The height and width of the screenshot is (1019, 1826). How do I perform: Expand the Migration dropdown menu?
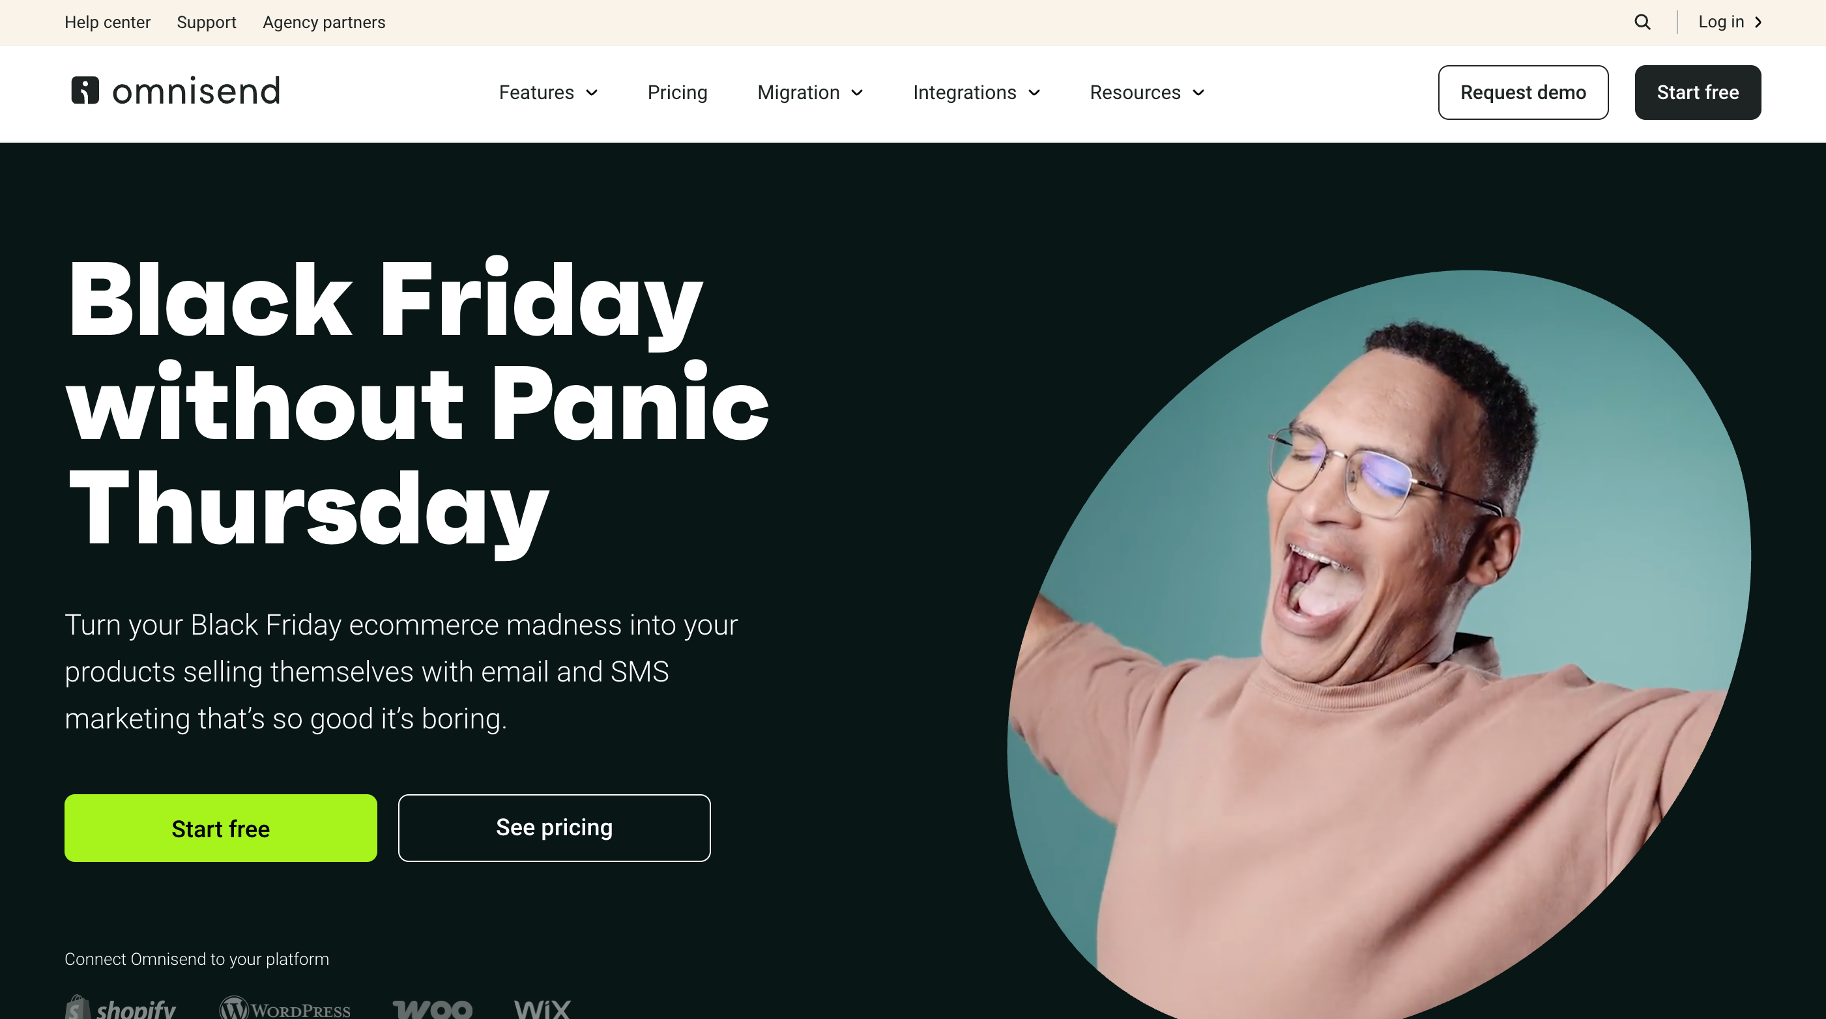point(809,93)
